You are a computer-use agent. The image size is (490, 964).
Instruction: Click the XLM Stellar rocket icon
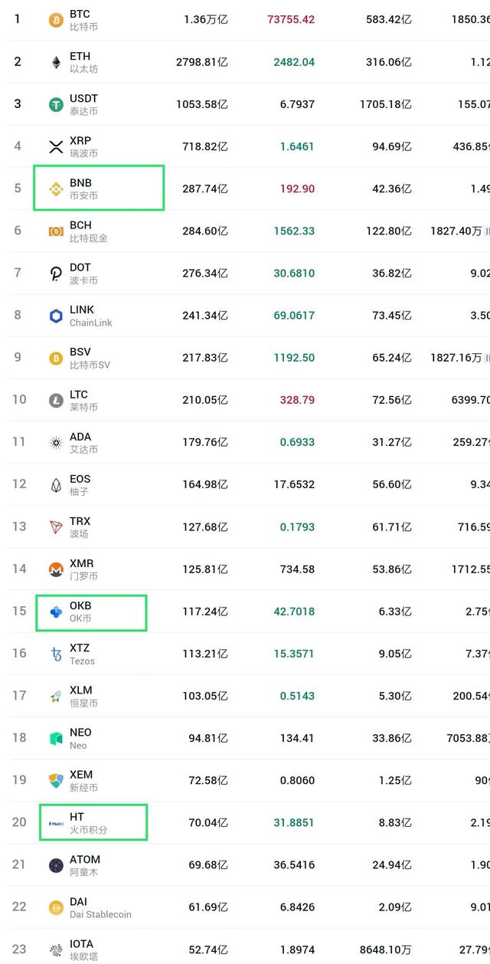pyautogui.click(x=56, y=697)
